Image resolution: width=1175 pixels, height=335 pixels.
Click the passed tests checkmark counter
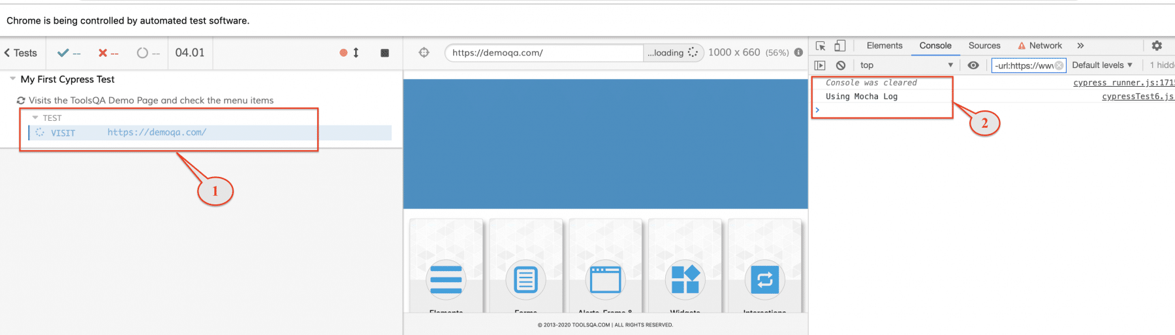pos(69,53)
